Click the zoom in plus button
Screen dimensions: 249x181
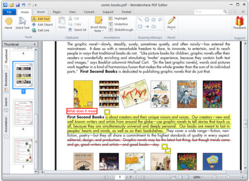click(242, 177)
